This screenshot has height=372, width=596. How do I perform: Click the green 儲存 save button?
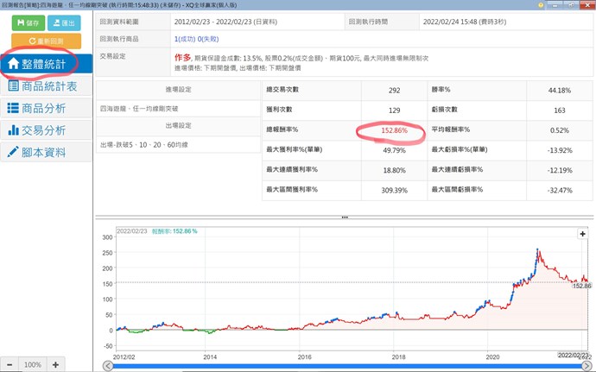27,22
